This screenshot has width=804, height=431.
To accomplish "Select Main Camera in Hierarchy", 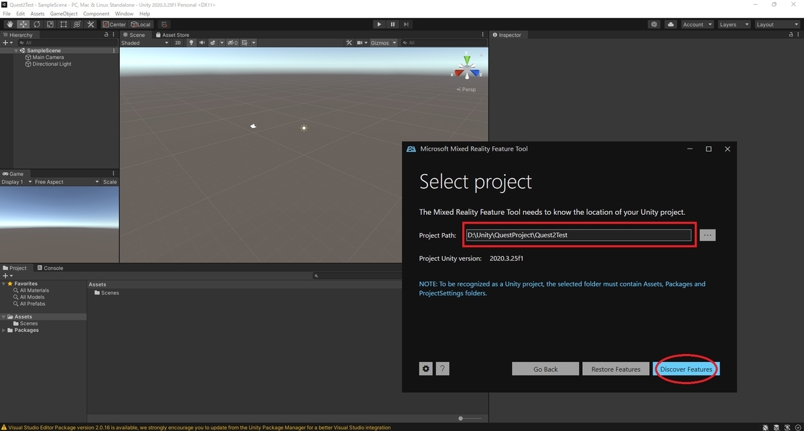I will pos(48,58).
